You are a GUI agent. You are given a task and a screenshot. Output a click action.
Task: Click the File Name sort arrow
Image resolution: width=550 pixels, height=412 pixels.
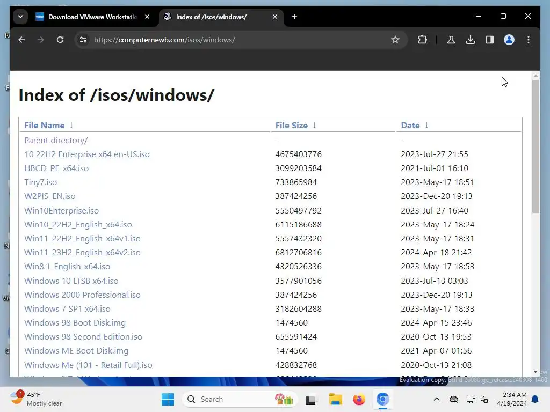tap(71, 126)
